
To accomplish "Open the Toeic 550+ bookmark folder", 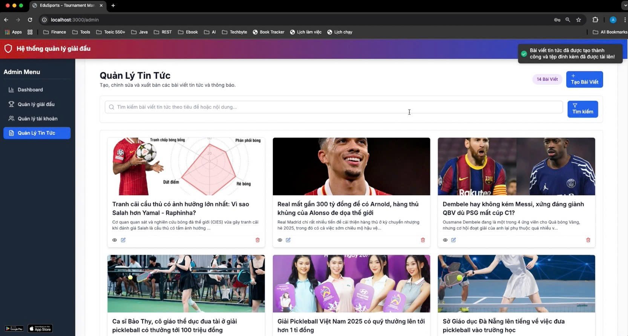I will (110, 32).
